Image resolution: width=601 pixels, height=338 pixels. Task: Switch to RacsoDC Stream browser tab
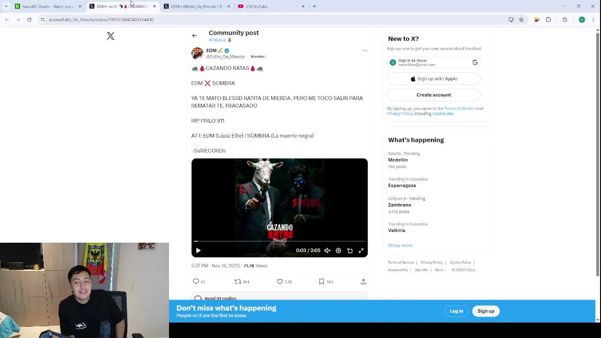47,7
